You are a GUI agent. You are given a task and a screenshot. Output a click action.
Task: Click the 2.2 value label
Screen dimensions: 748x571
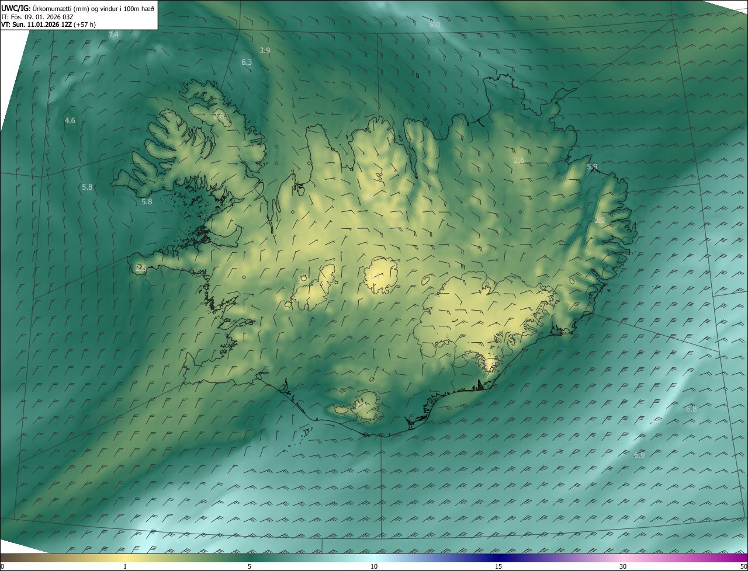(x=600, y=221)
